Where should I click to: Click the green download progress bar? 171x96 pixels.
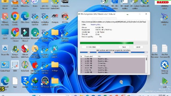(114, 43)
